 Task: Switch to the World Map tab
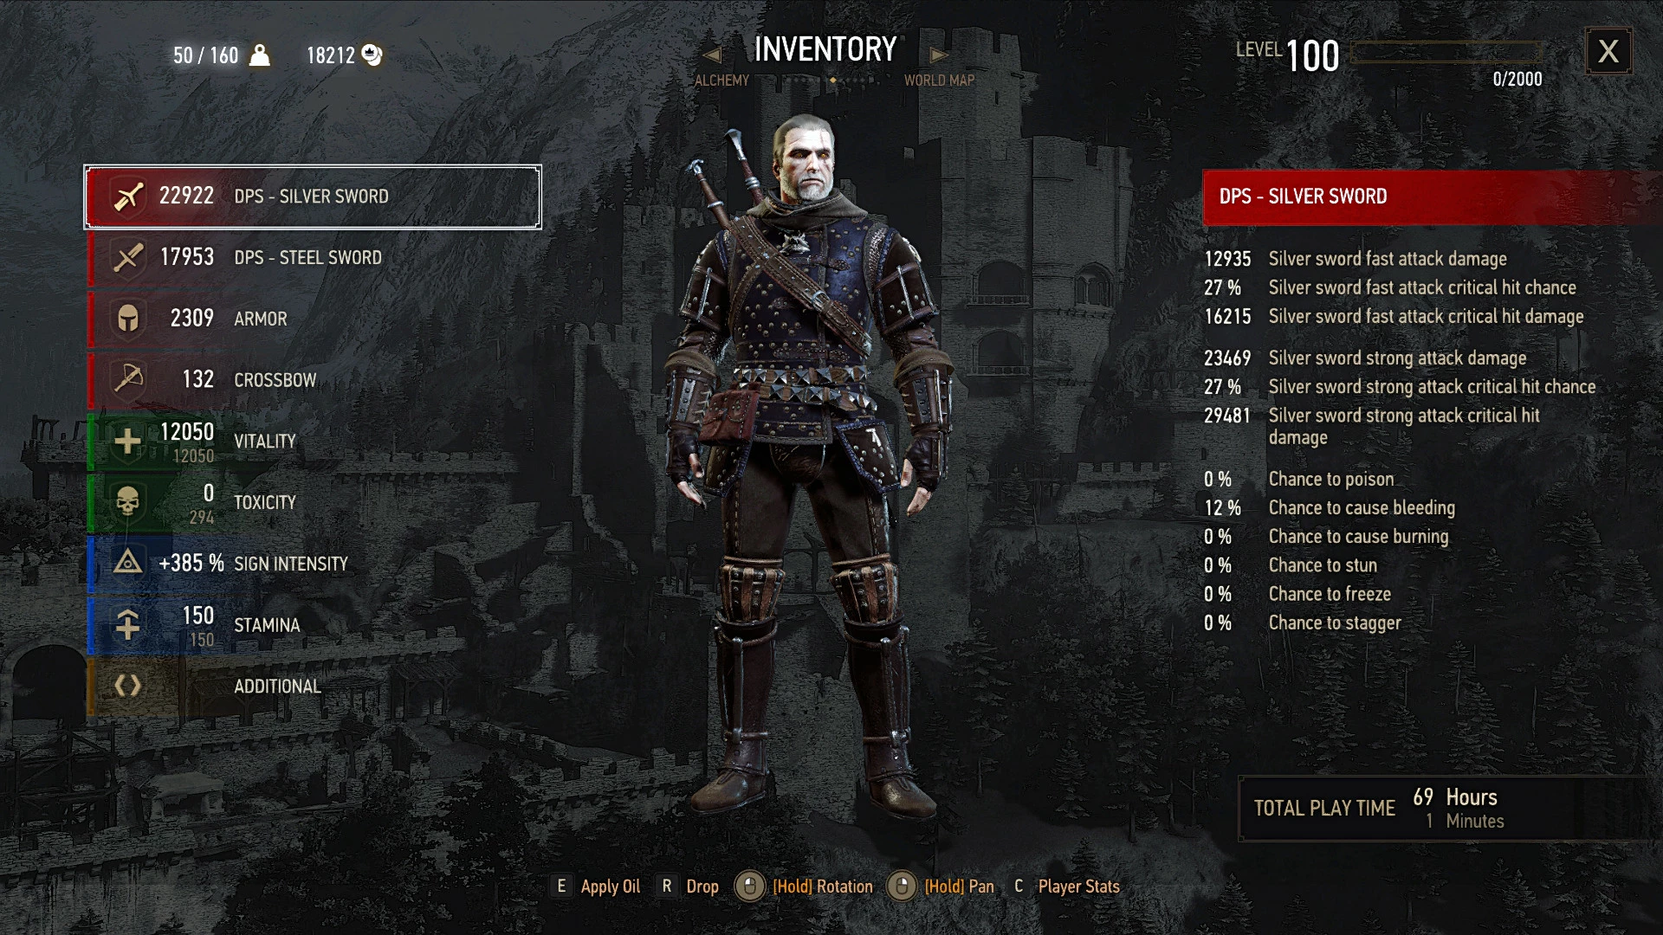click(940, 81)
